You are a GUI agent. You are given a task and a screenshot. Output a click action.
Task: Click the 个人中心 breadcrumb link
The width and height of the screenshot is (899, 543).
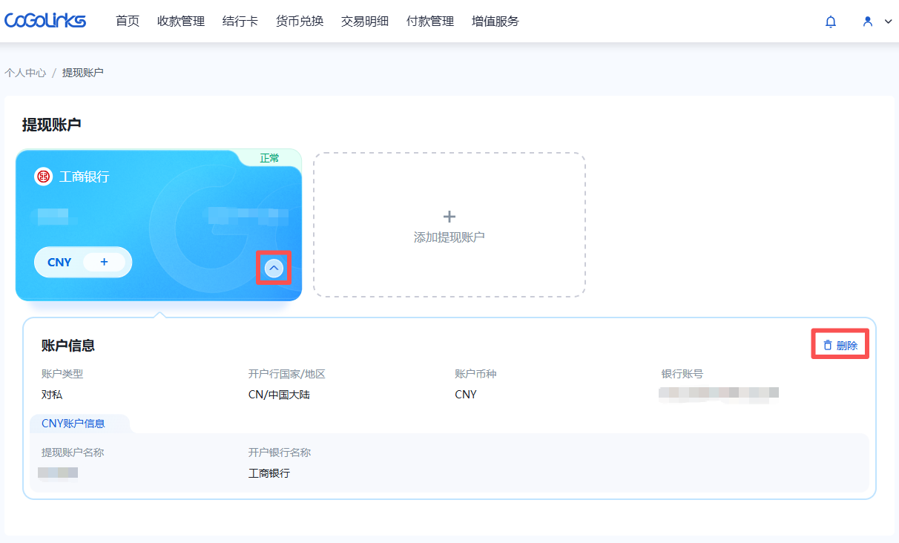click(25, 73)
